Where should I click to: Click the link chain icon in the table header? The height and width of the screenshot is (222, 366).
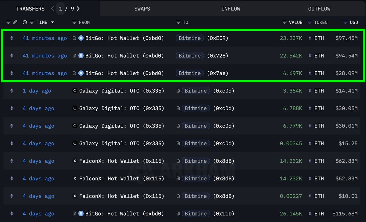(x=15, y=22)
